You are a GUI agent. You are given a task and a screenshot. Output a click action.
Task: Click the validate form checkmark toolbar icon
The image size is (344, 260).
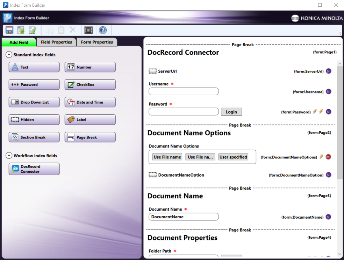pos(33,30)
